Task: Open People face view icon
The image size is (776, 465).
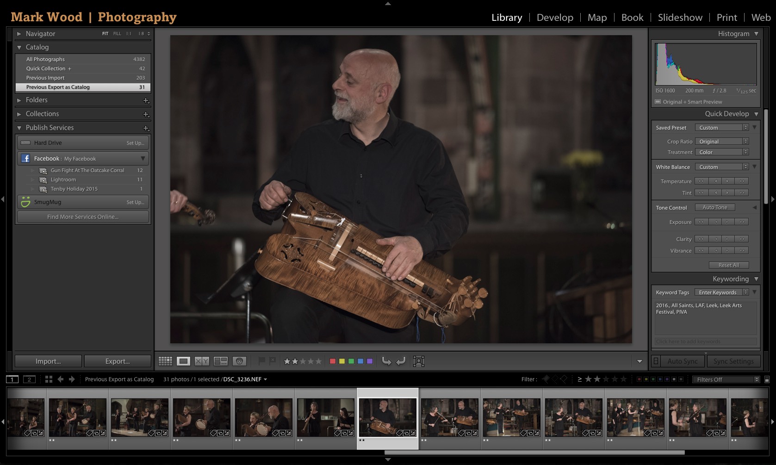Action: coord(239,361)
